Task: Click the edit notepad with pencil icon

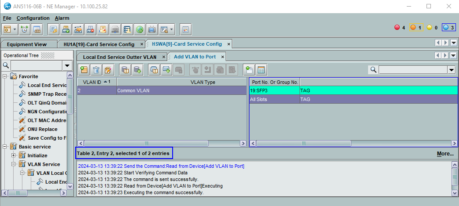Action: coord(108,70)
